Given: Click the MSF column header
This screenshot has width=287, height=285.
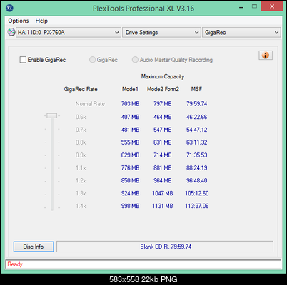Looking at the screenshot, I should [x=196, y=89].
